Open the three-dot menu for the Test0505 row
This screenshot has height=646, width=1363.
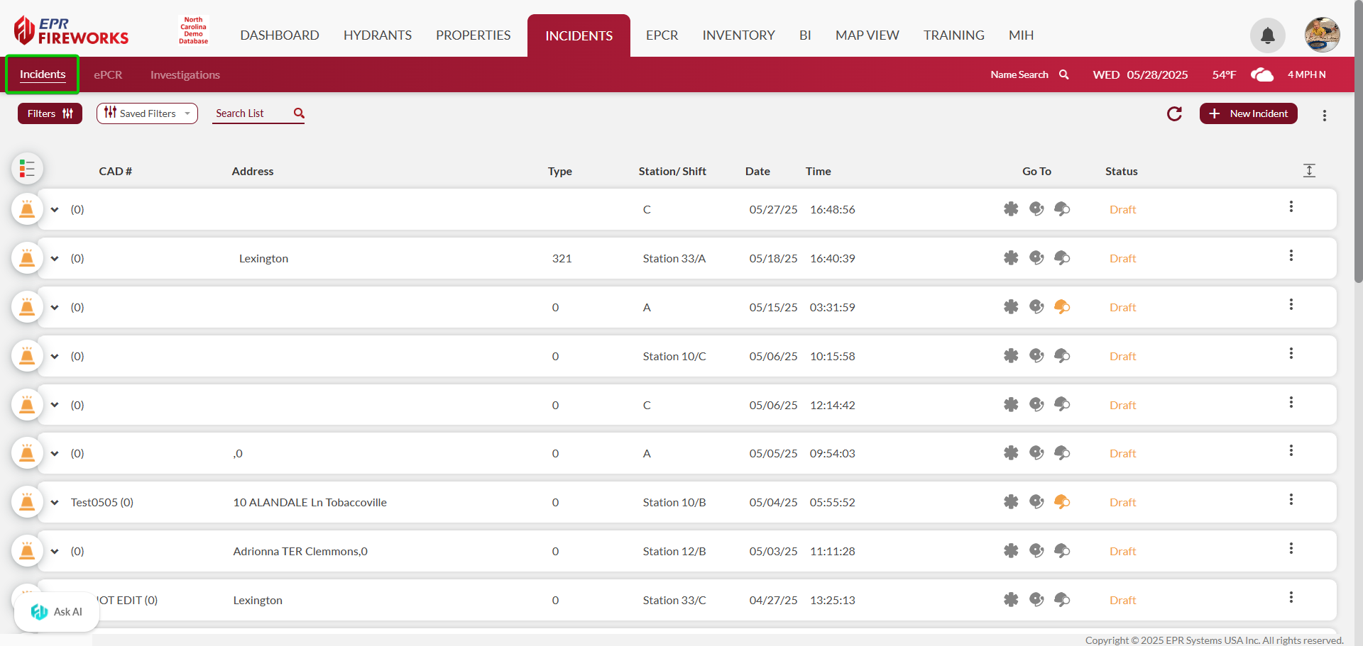[x=1291, y=500]
